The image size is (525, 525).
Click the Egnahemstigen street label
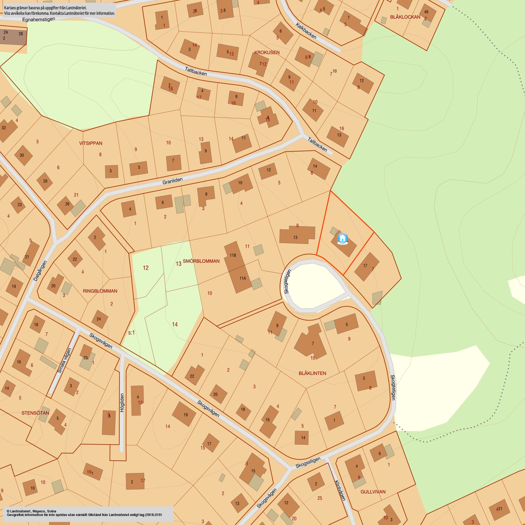pos(38,19)
